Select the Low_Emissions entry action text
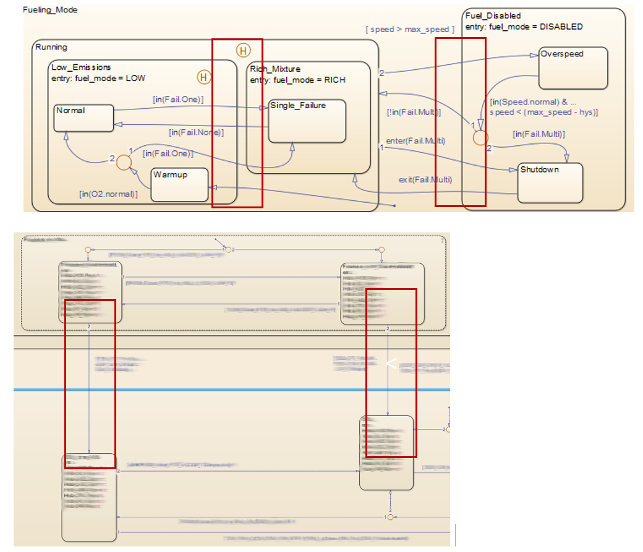643x552 pixels. coord(98,78)
